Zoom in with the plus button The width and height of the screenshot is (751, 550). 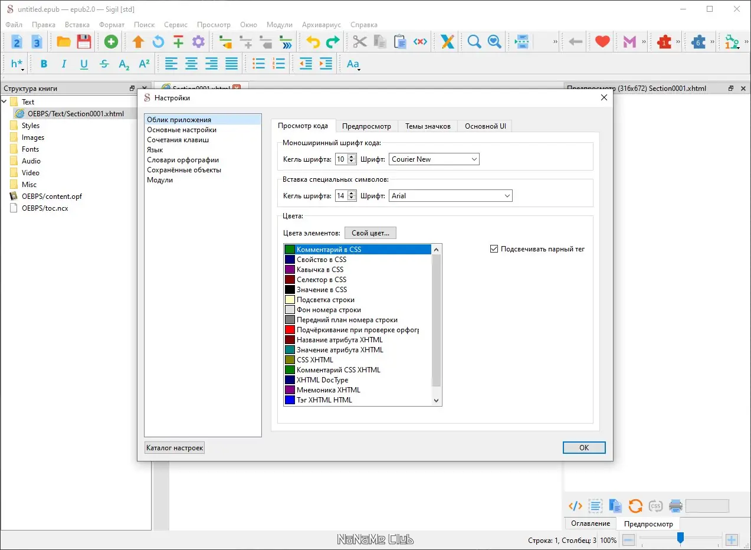click(732, 539)
